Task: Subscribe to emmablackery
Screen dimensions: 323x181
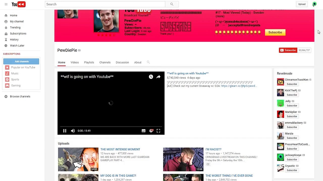Action: [x=292, y=127]
